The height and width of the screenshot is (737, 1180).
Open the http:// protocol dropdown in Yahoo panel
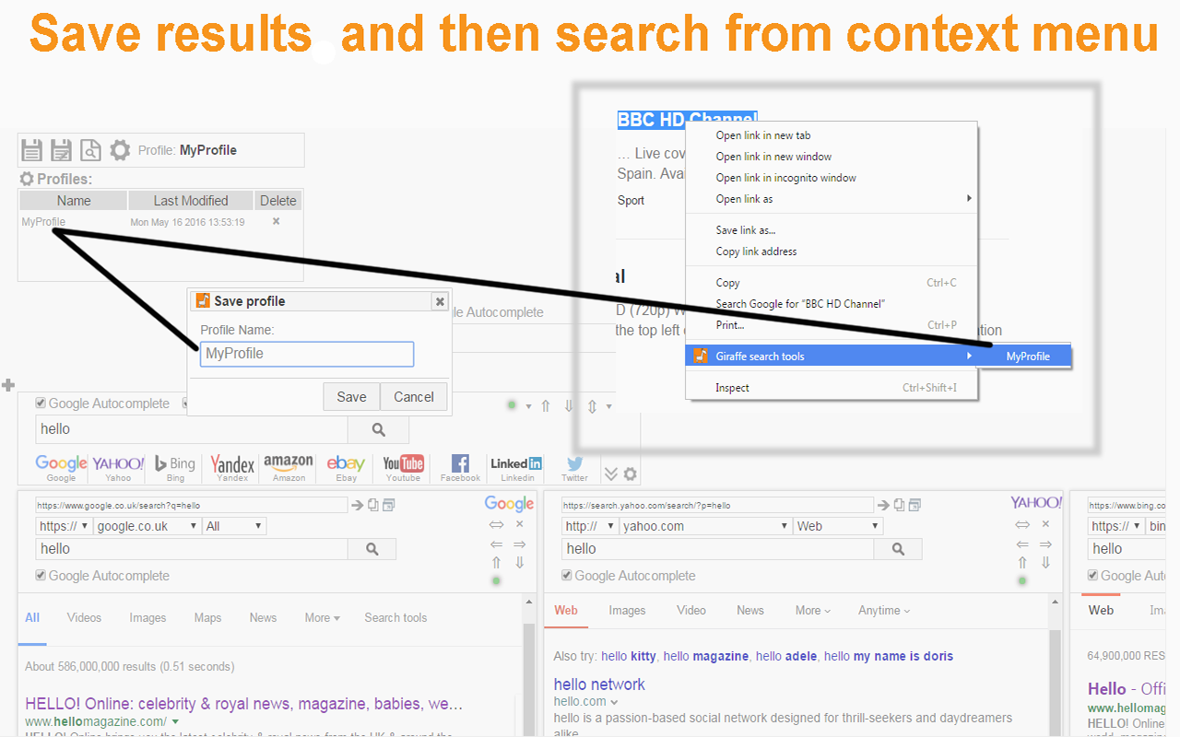pyautogui.click(x=590, y=526)
